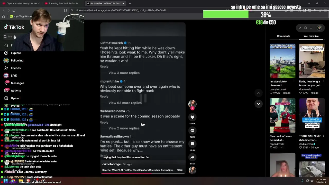Open the profile avatar in top pill
Image resolution: width=329 pixels, height=185 pixels.
(319, 28)
